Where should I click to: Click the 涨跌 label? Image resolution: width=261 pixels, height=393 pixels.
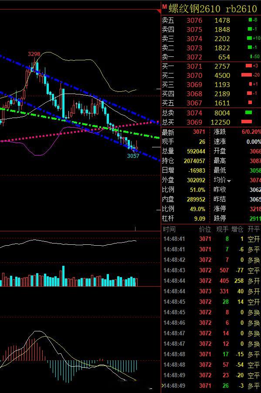coord(220,132)
